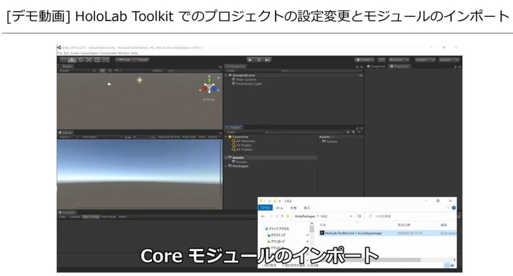Open the Layers dropdown
The height and width of the screenshot is (276, 513).
tap(425, 60)
